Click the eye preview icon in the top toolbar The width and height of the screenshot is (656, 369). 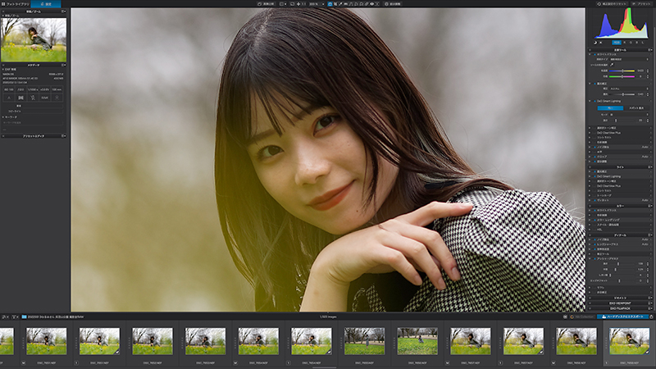point(371,4)
